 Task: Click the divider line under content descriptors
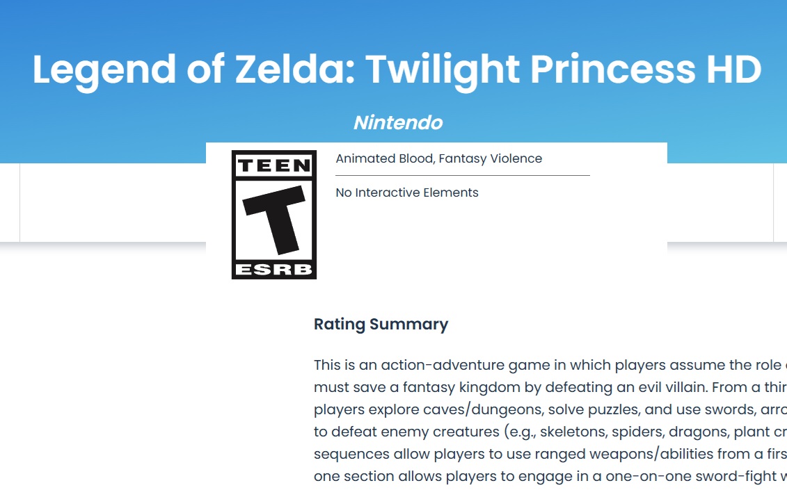(463, 176)
